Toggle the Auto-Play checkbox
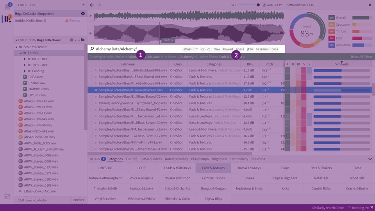 click(264, 5)
